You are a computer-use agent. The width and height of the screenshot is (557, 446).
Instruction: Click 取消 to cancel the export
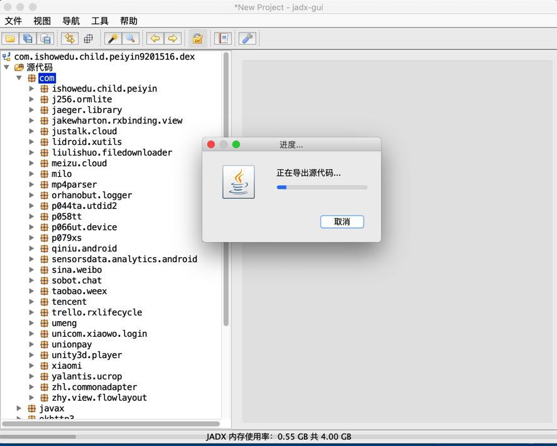(x=342, y=222)
